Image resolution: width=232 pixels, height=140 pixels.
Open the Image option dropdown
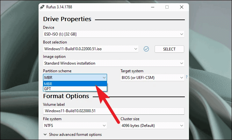click(113, 63)
